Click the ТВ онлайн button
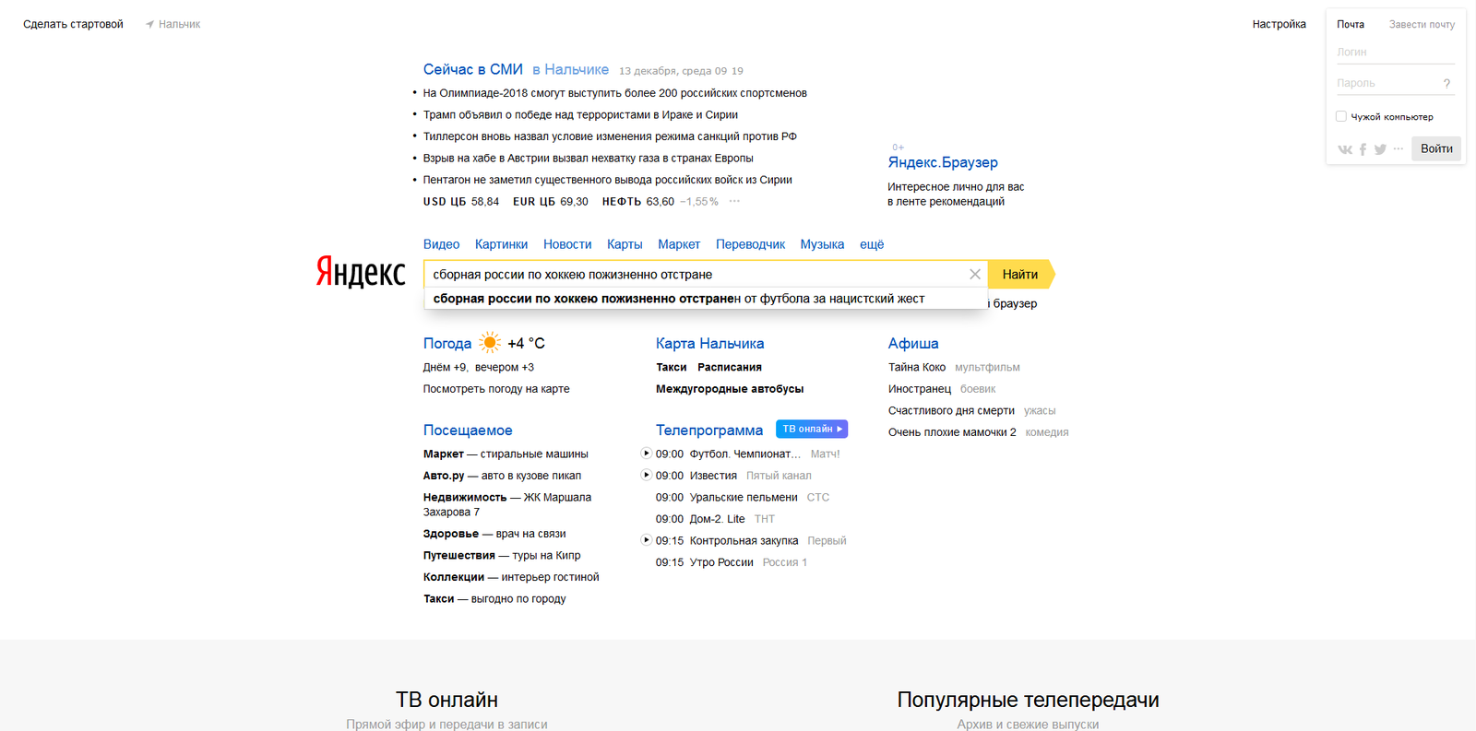This screenshot has height=731, width=1476. tap(812, 429)
